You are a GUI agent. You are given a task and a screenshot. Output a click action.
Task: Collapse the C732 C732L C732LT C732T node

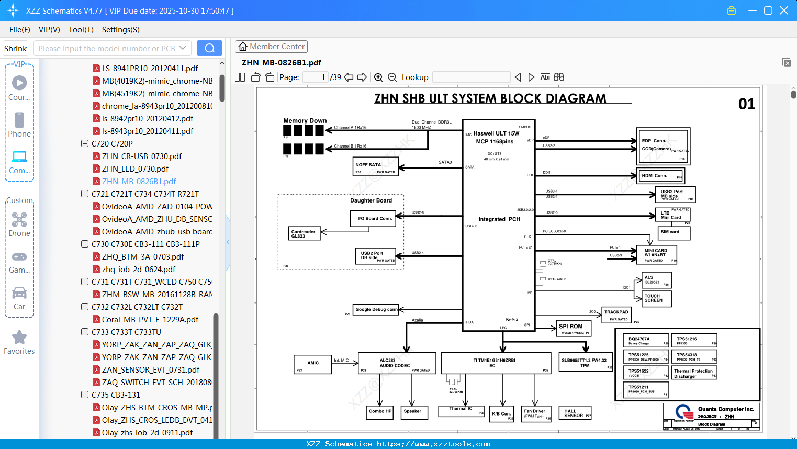coord(85,307)
